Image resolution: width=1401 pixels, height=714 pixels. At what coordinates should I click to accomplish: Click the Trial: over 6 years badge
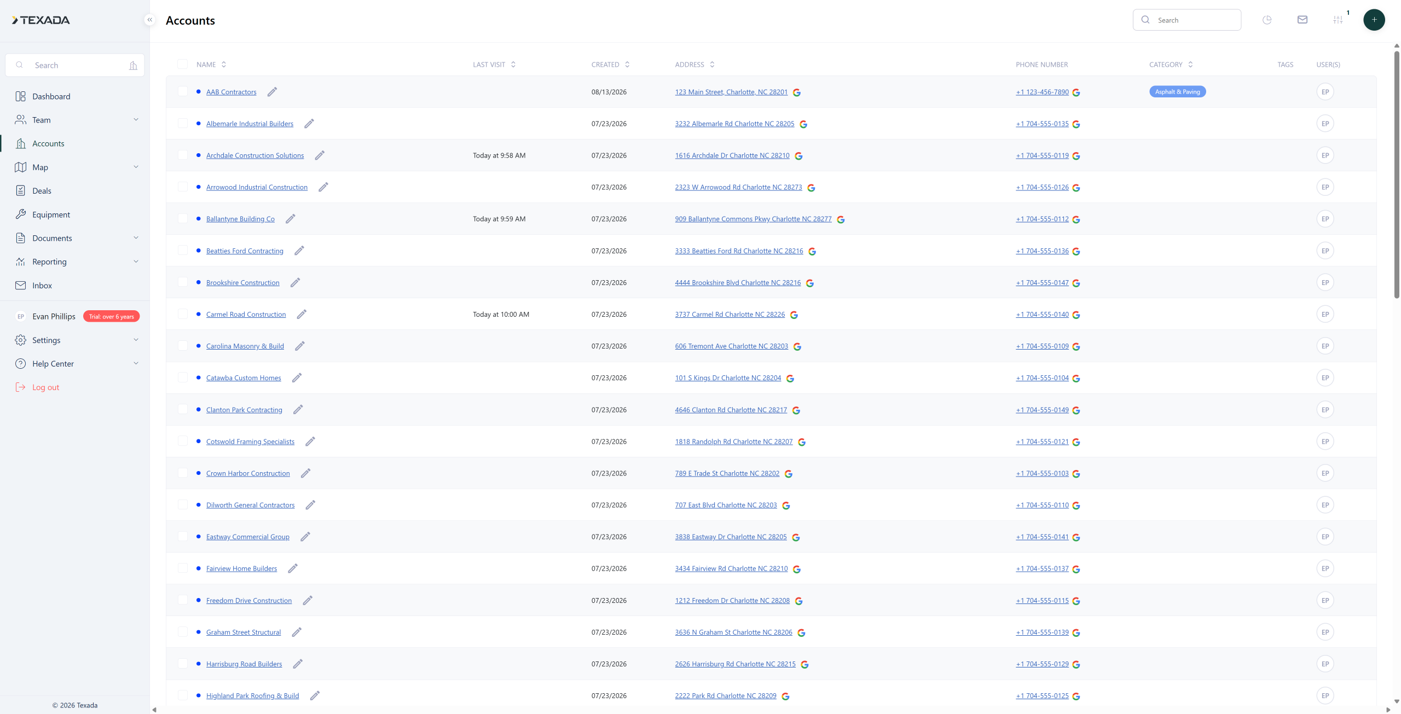pyautogui.click(x=111, y=316)
